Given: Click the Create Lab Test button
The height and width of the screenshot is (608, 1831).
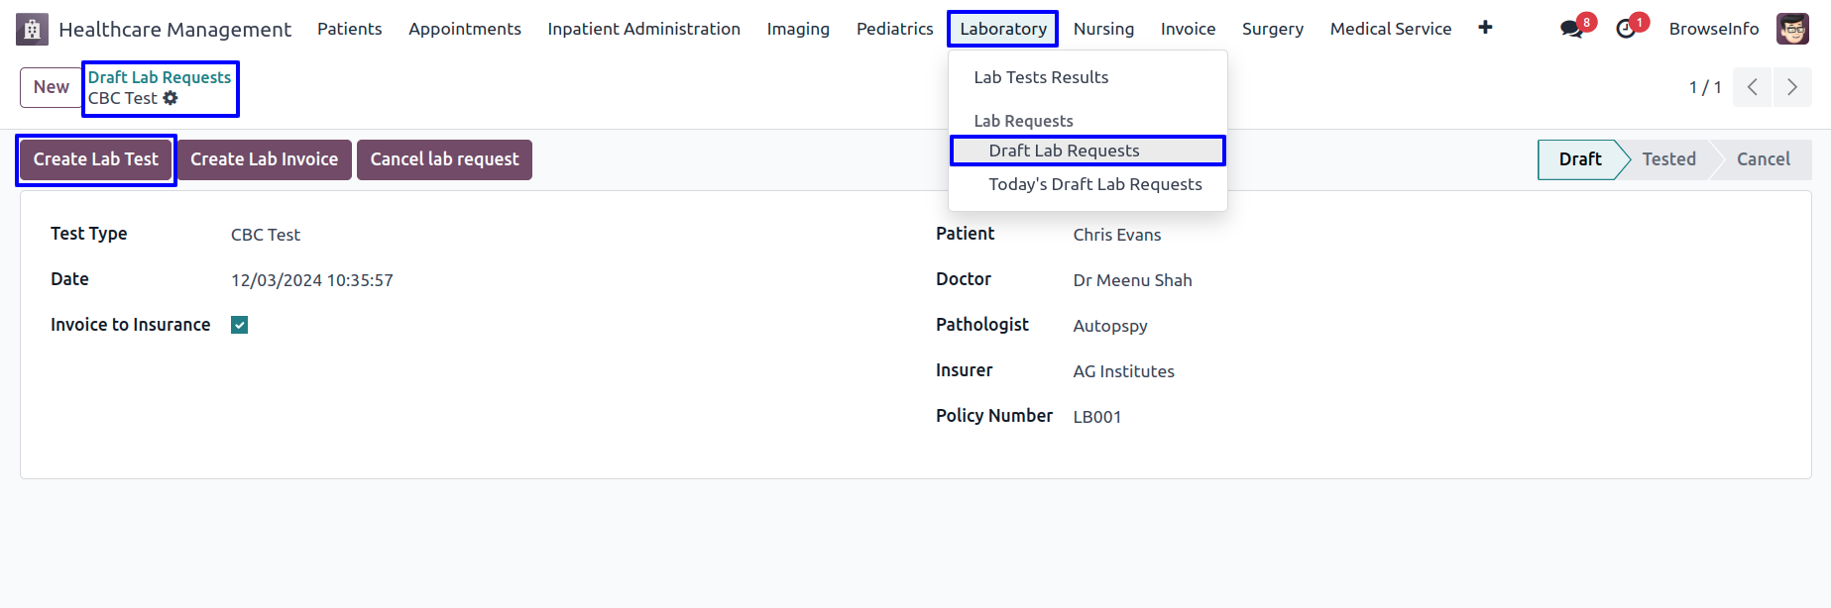Looking at the screenshot, I should [x=96, y=159].
